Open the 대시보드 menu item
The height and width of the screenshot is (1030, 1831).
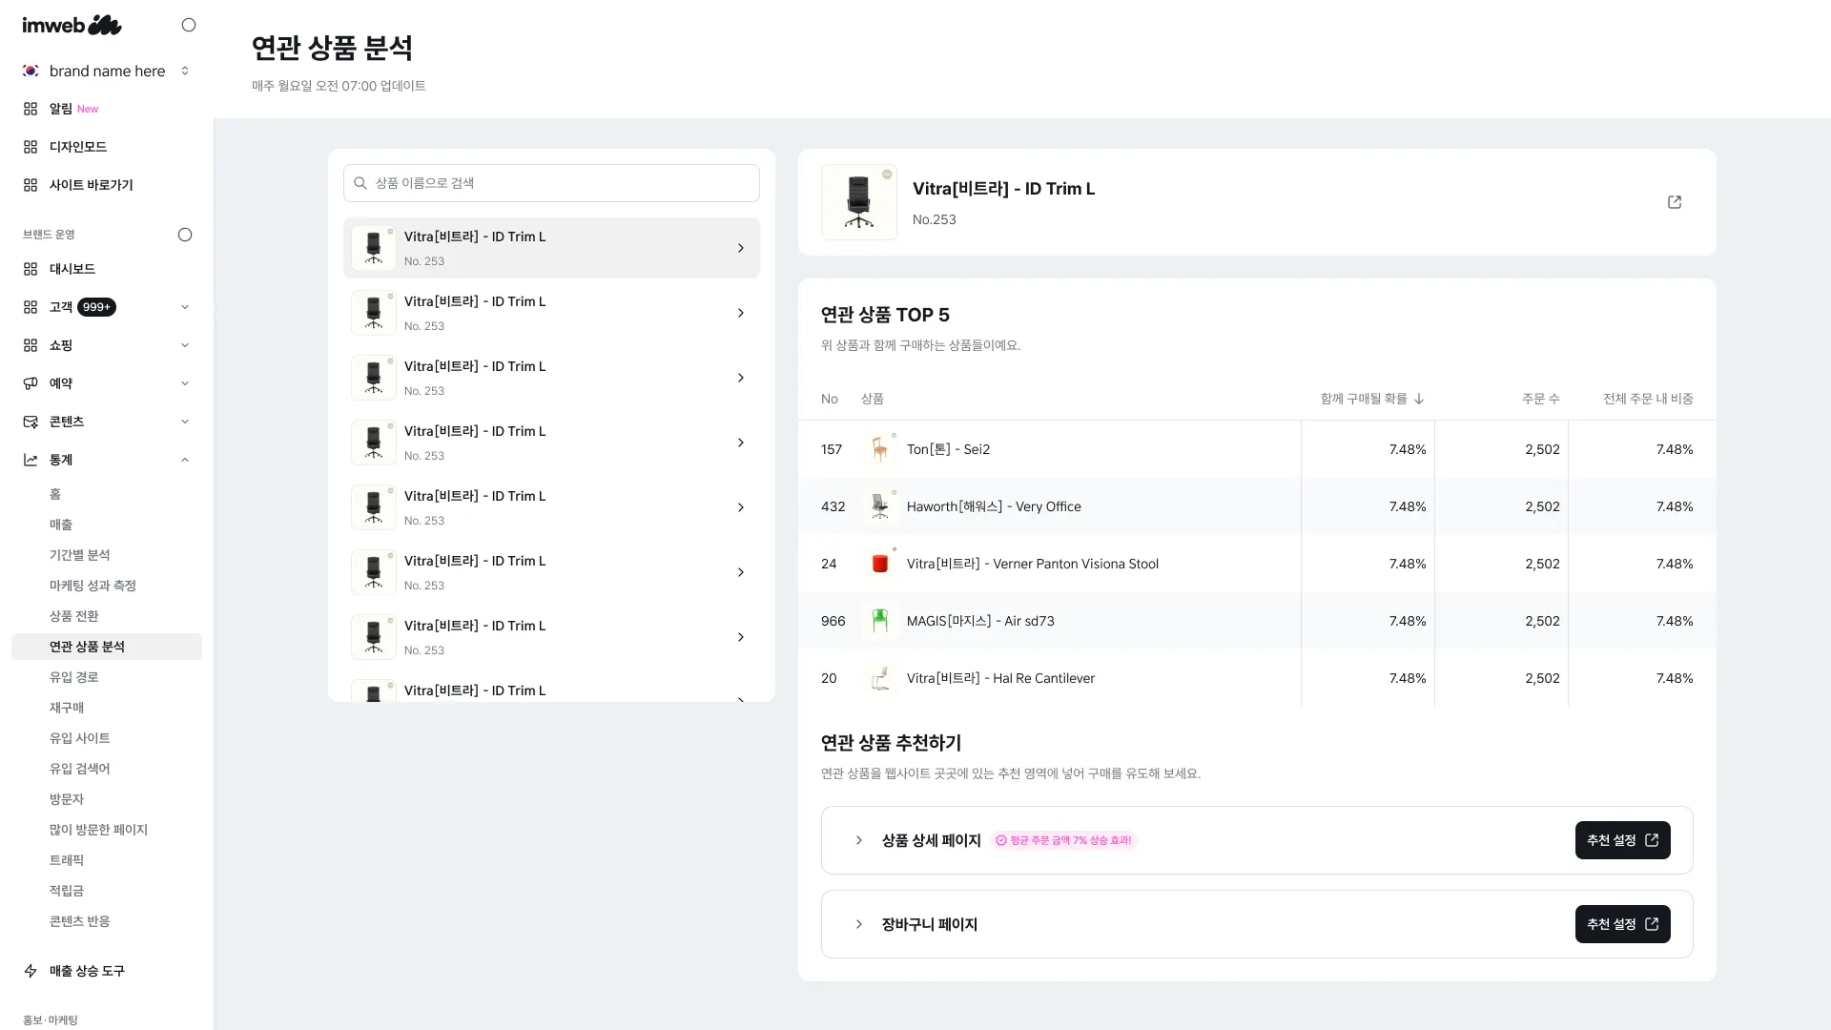[72, 269]
